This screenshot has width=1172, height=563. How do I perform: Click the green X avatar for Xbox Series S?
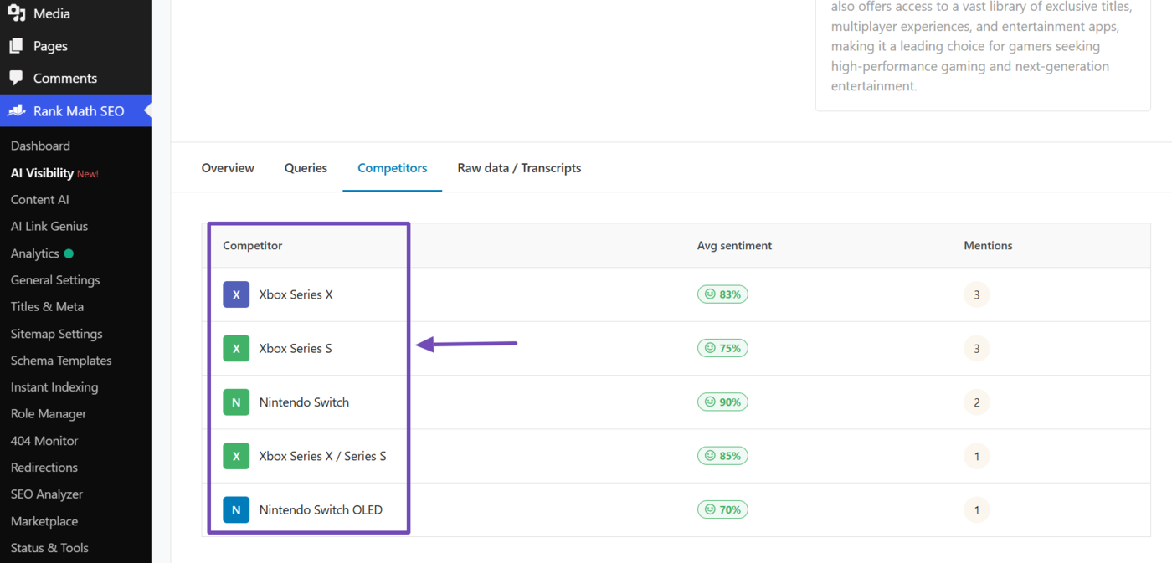coord(236,348)
